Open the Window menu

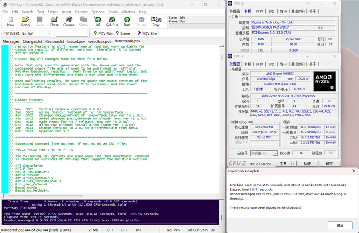(128, 12)
